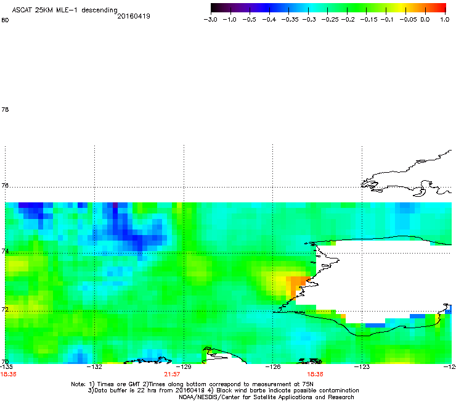Click the "0.0" color scale label

pyautogui.click(x=425, y=20)
